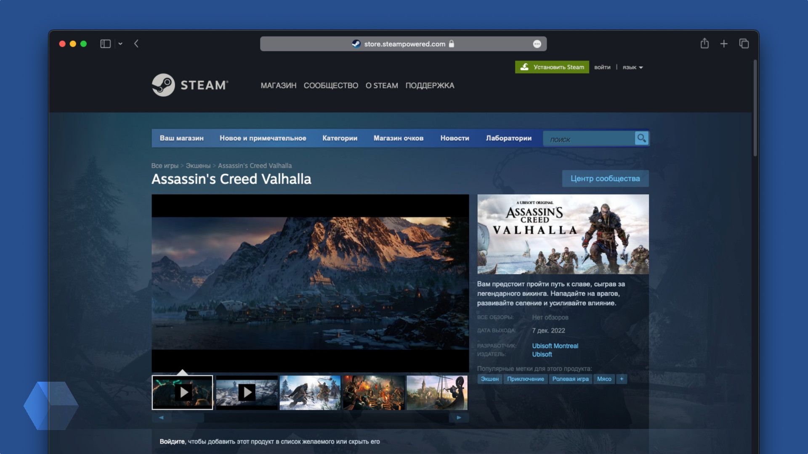The image size is (808, 454).
Task: Open the sidebar options chevron dropdown
Action: click(x=120, y=44)
